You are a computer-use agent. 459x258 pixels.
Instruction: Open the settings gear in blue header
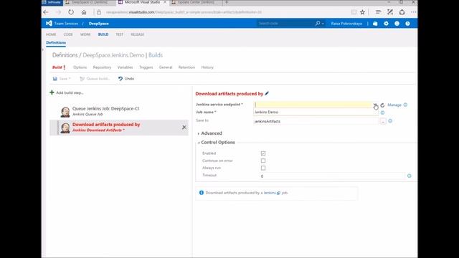(386, 24)
